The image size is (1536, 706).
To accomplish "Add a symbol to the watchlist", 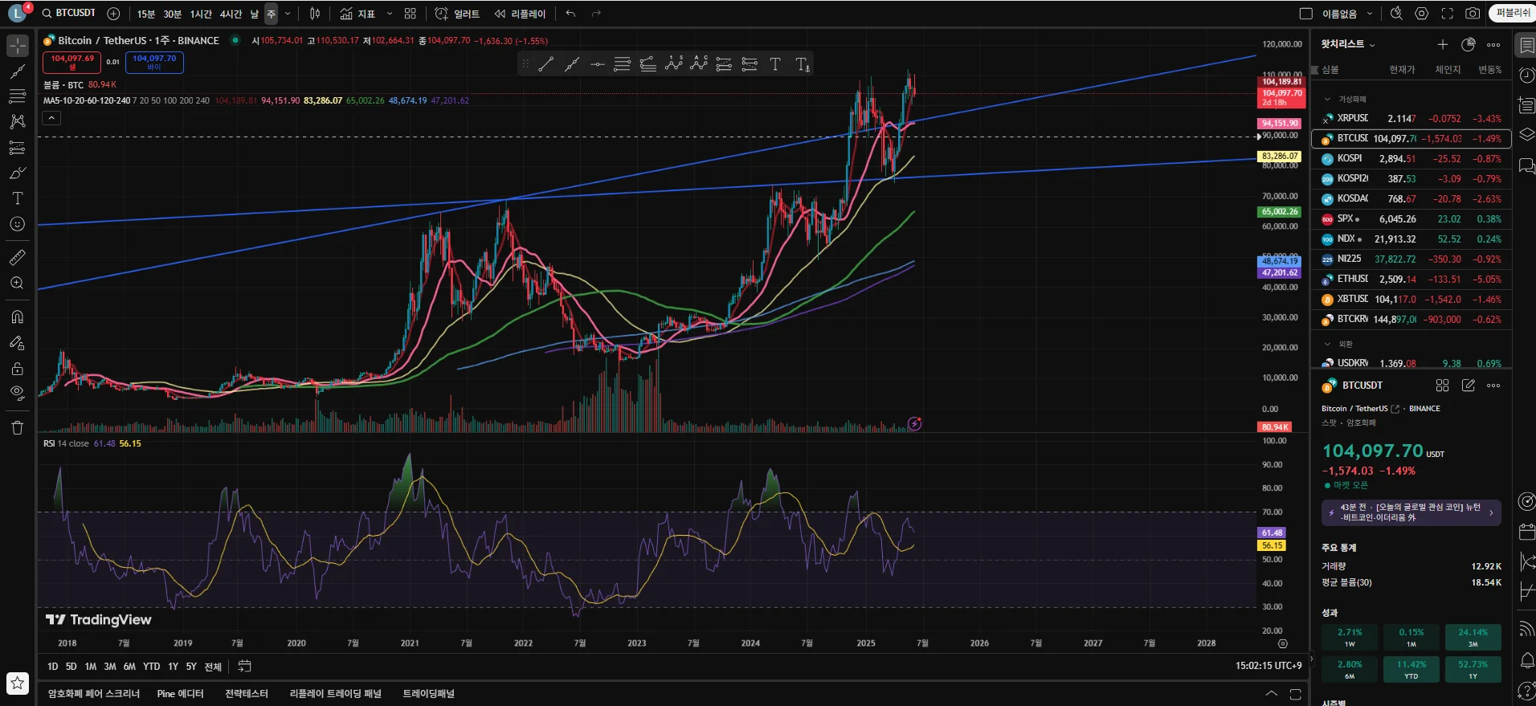I will [1443, 45].
